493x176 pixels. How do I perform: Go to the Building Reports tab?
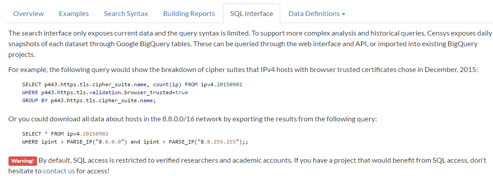coord(189,14)
